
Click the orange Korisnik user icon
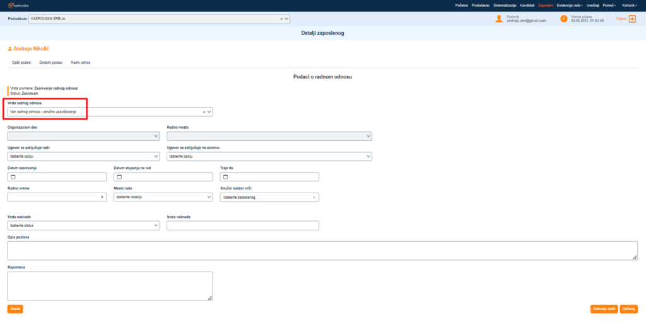coord(499,19)
